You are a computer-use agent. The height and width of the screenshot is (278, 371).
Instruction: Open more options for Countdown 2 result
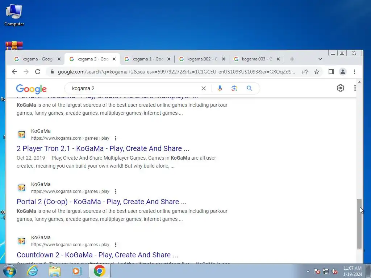(116, 245)
